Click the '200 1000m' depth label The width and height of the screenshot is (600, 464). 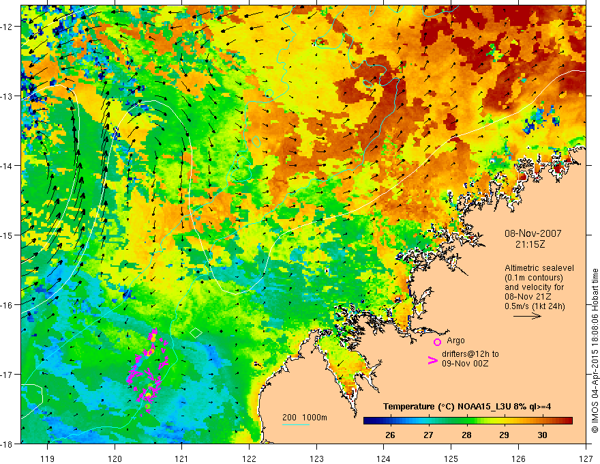(x=305, y=418)
